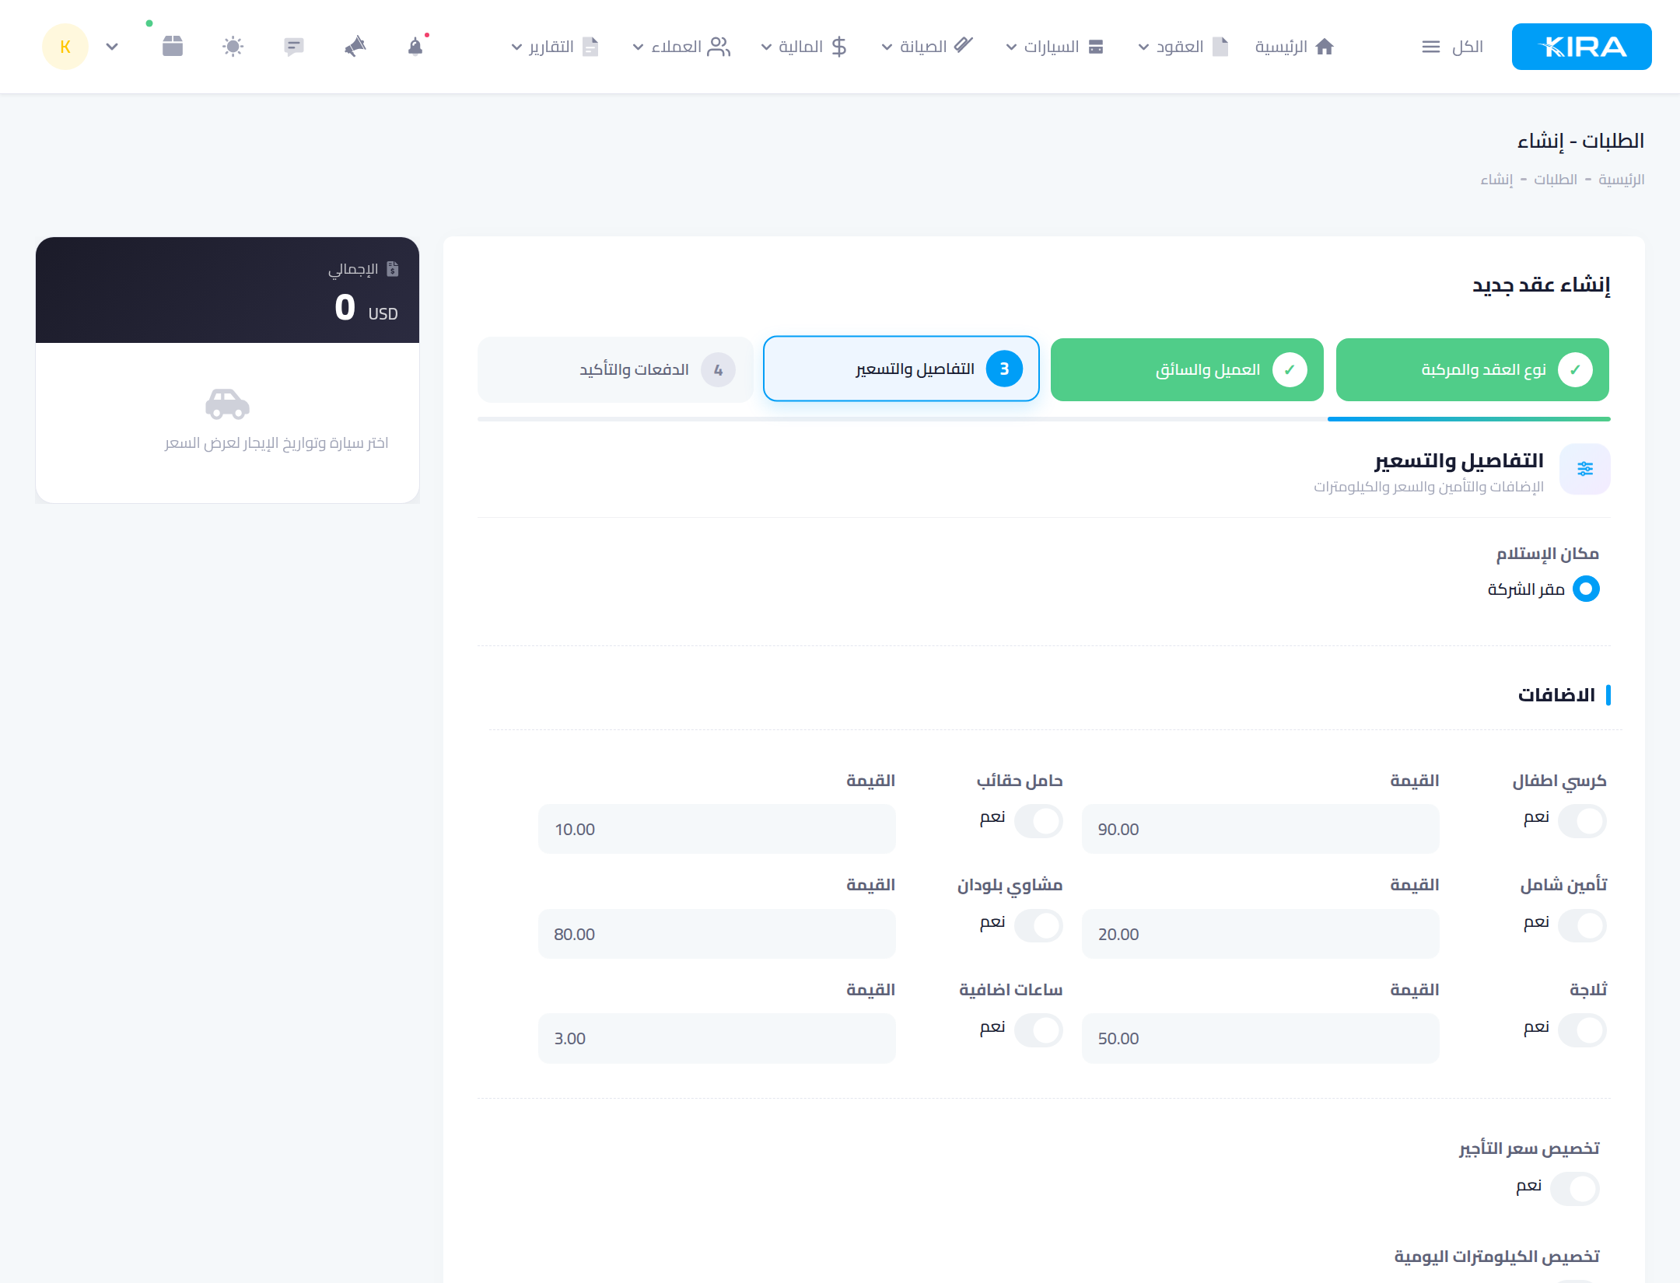Edit حامل حقائب value field 10.00
This screenshot has height=1283, width=1680.
(717, 829)
